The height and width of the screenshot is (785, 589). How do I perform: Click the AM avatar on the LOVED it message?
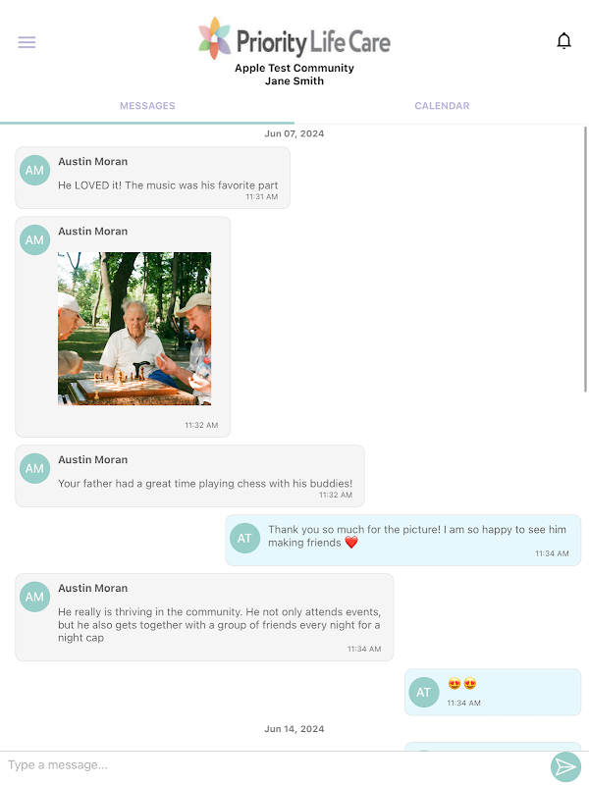tap(34, 170)
